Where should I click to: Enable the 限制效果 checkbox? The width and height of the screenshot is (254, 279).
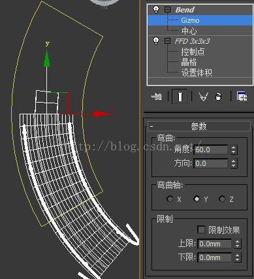pyautogui.click(x=201, y=230)
